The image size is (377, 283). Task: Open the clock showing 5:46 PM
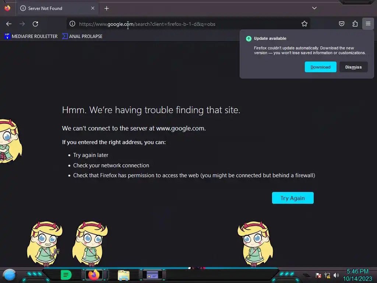pos(357,275)
